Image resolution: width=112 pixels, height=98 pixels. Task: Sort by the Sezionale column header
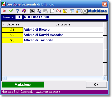[x=13, y=24]
